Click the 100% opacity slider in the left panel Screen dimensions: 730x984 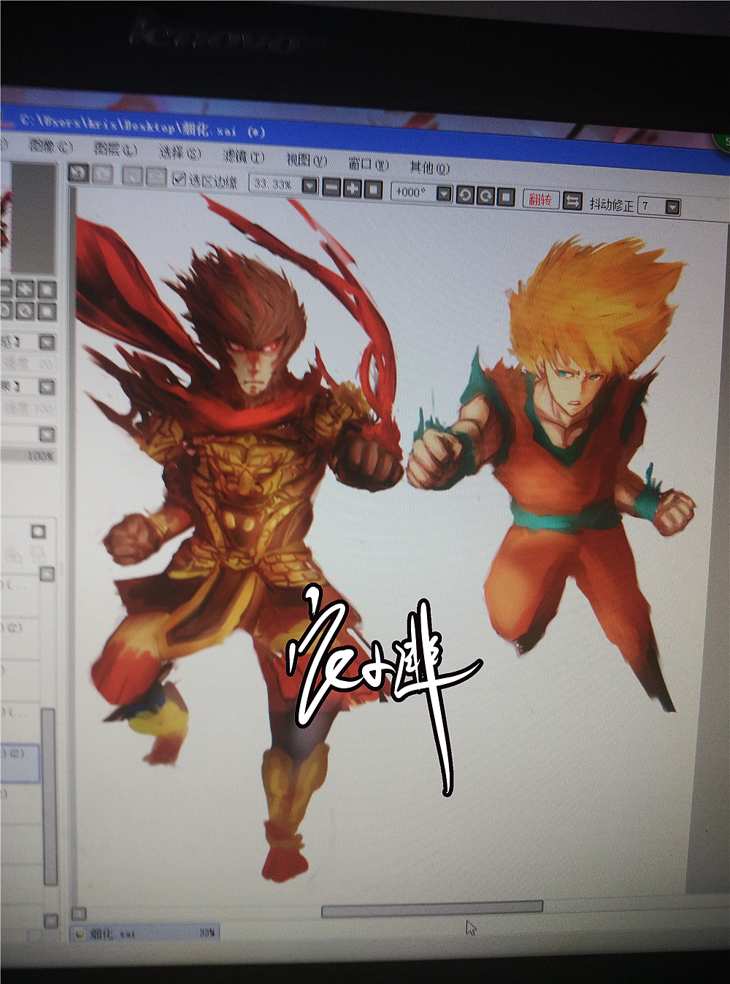click(28, 456)
